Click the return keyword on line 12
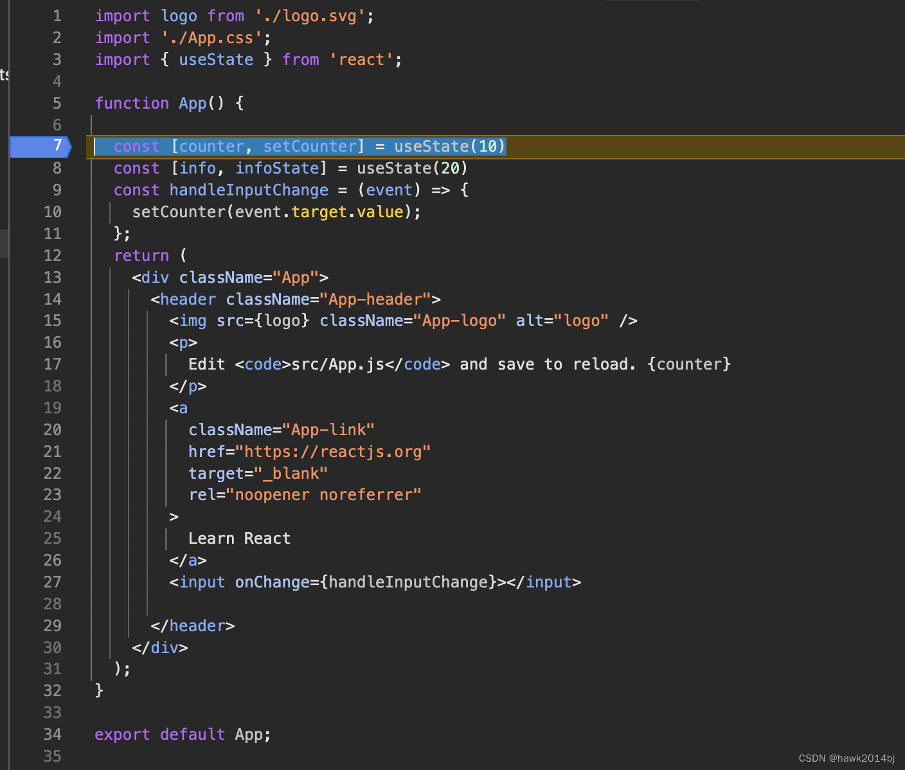This screenshot has height=770, width=905. pyautogui.click(x=141, y=256)
